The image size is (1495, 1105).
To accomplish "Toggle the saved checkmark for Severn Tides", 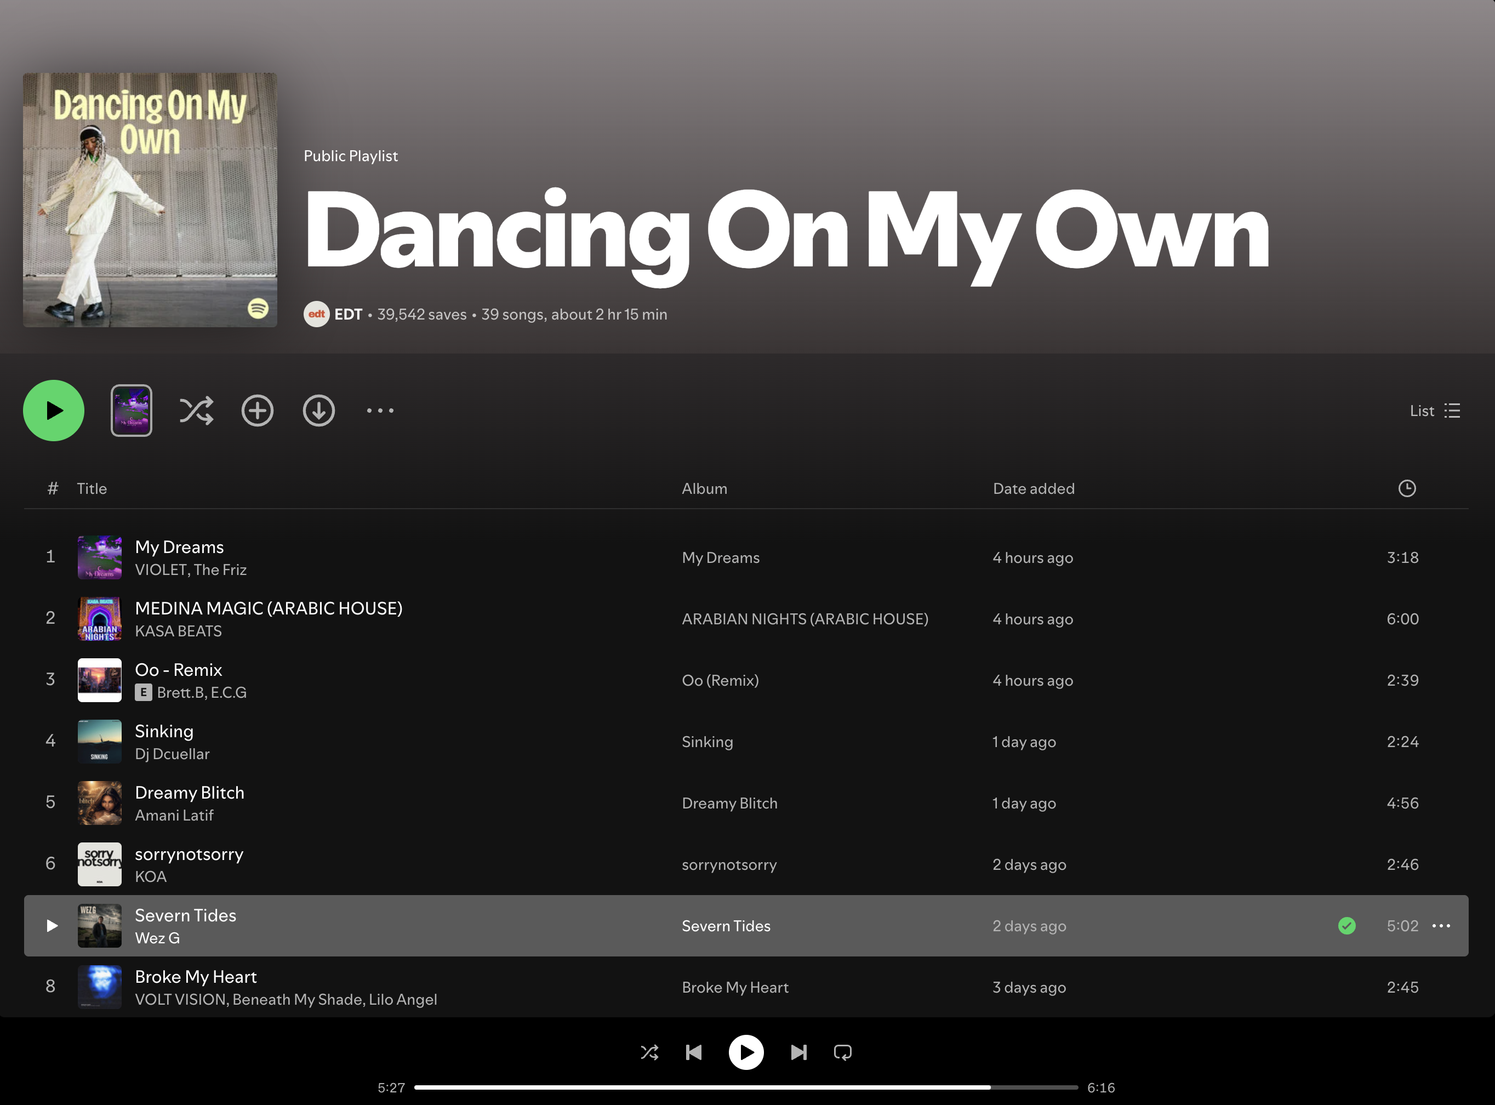I will 1346,926.
